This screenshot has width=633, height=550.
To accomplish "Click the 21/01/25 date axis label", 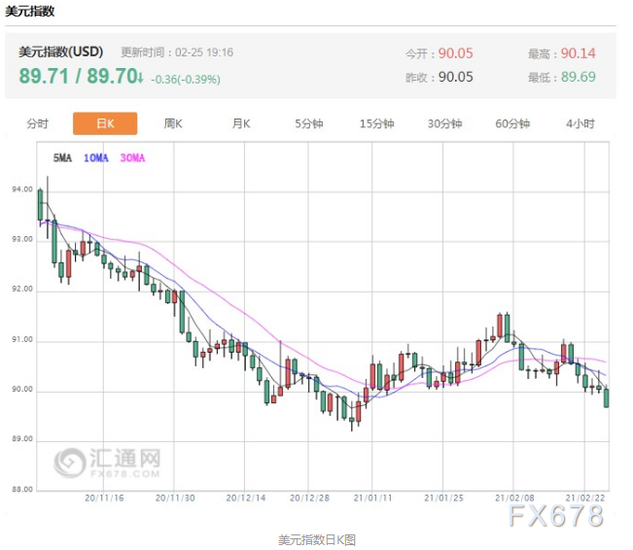I will (x=443, y=498).
